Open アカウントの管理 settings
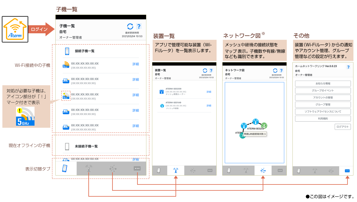This screenshot has height=202, width=357. (x=323, y=97)
